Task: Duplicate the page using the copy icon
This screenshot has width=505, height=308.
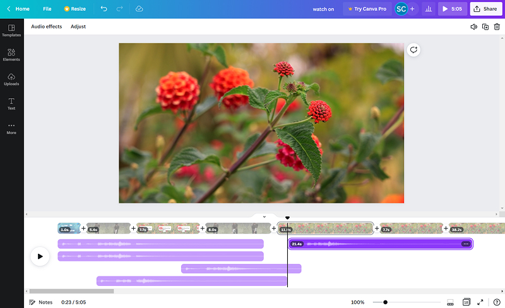Action: [x=485, y=26]
